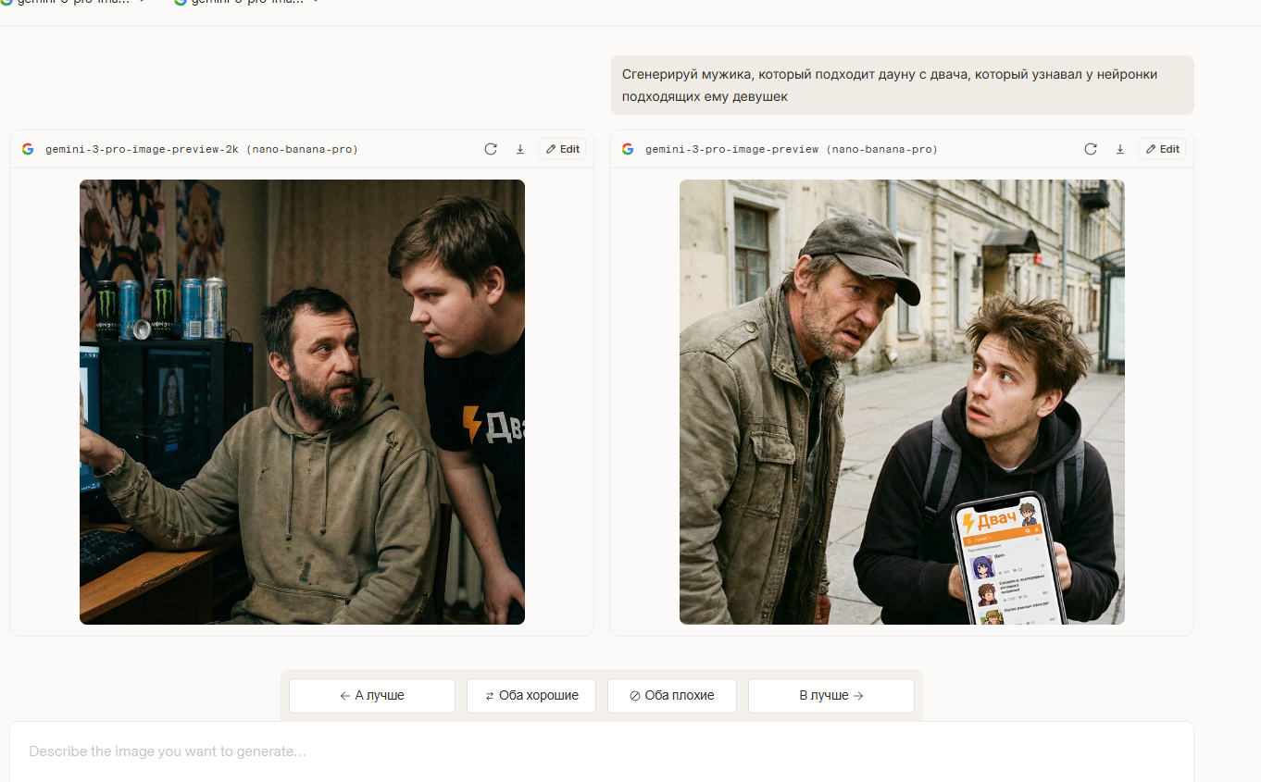The height and width of the screenshot is (782, 1261).
Task: Download the gemini-3-pro-image-preview-2k image
Action: pyautogui.click(x=520, y=149)
